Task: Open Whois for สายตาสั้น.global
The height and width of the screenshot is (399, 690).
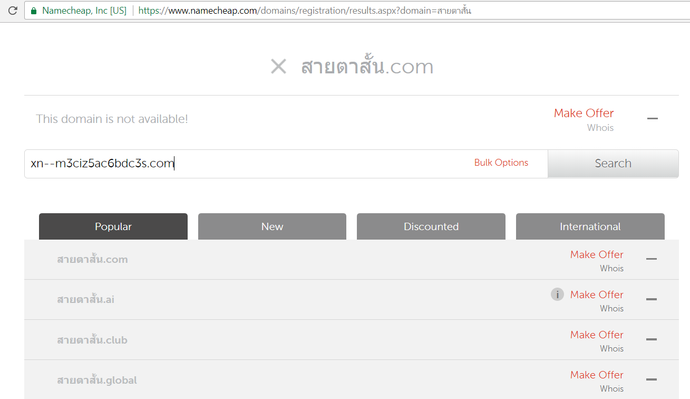Action: coord(611,388)
